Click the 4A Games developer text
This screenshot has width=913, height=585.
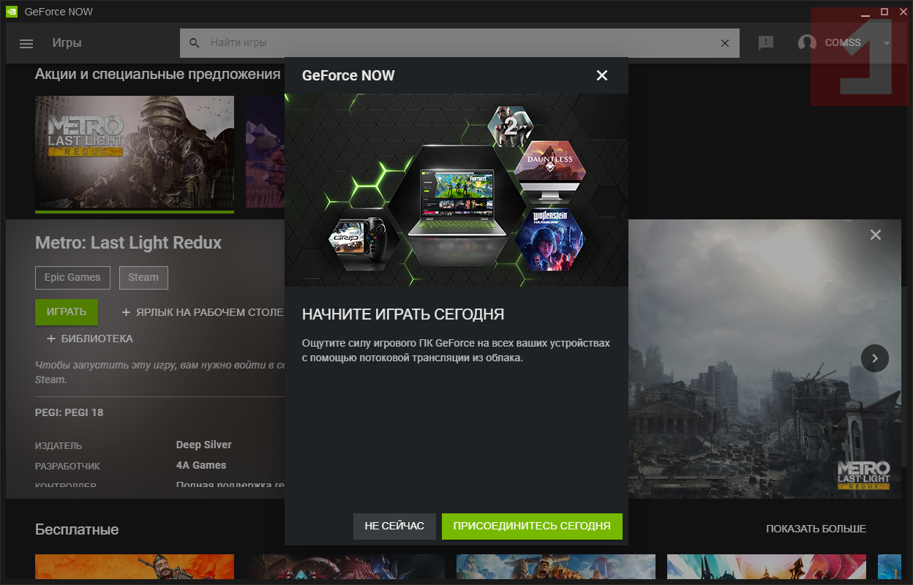pos(201,465)
